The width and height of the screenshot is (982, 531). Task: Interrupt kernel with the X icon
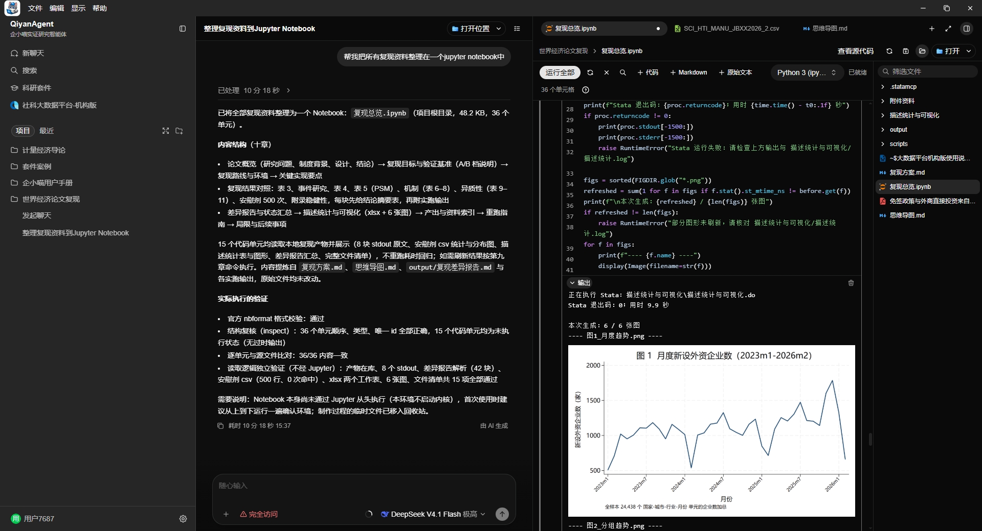tap(607, 73)
